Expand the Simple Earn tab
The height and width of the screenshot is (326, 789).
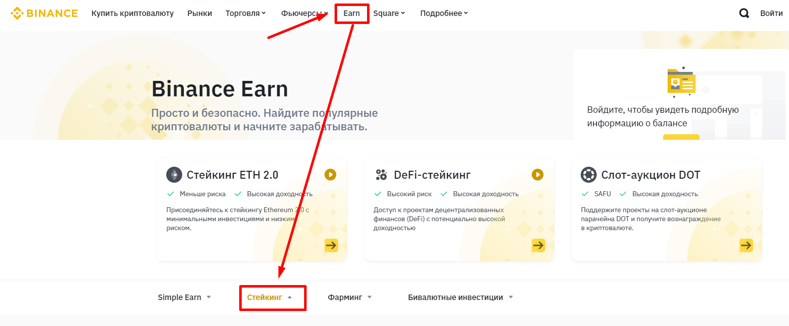(x=184, y=298)
